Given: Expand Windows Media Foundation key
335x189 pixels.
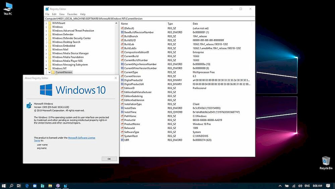Looking at the screenshot, I should coord(46,57).
